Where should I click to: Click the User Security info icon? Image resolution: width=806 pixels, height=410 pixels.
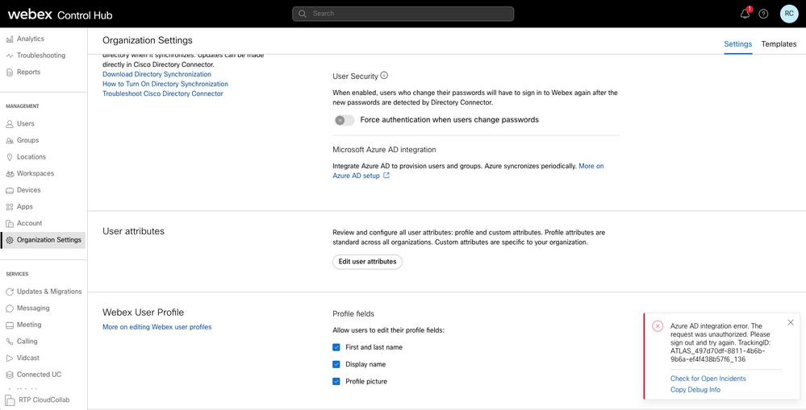click(x=384, y=76)
